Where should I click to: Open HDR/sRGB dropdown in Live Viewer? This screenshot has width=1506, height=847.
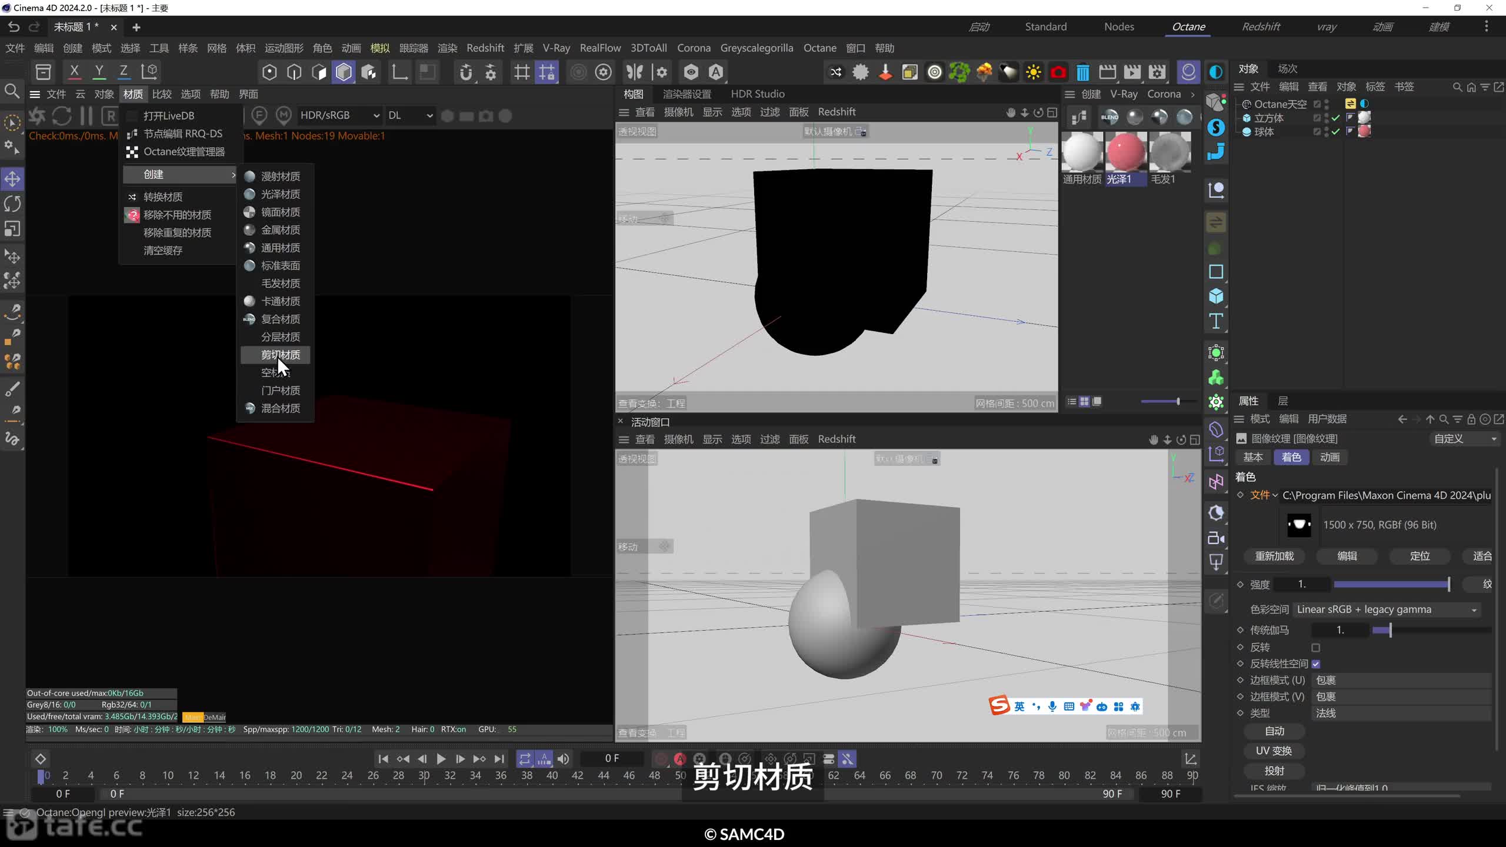click(339, 115)
